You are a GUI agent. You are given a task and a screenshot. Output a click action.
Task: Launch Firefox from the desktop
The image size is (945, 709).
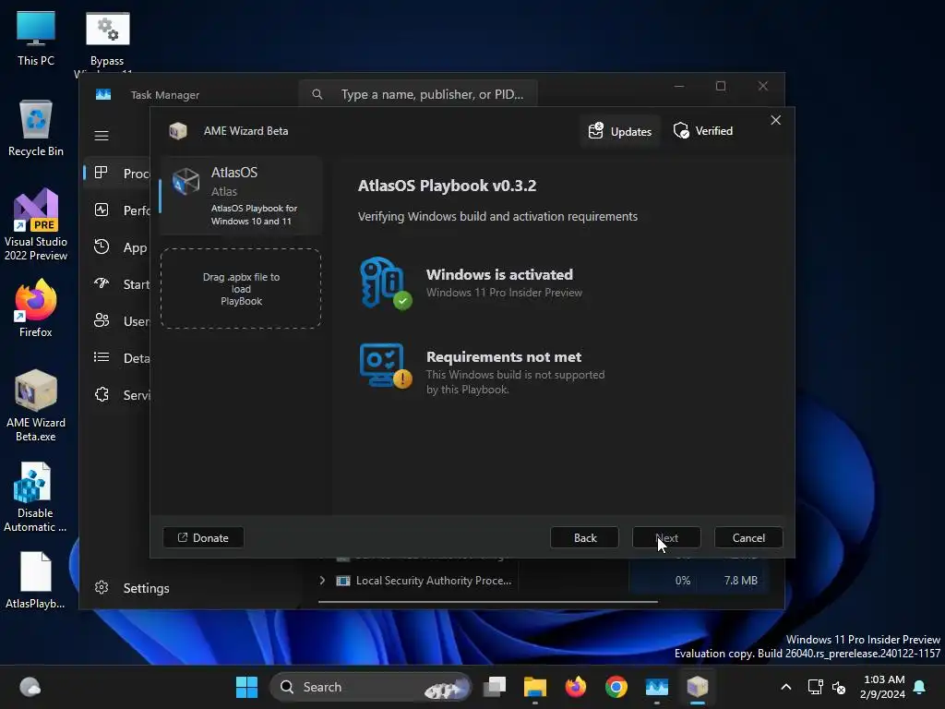pyautogui.click(x=36, y=308)
